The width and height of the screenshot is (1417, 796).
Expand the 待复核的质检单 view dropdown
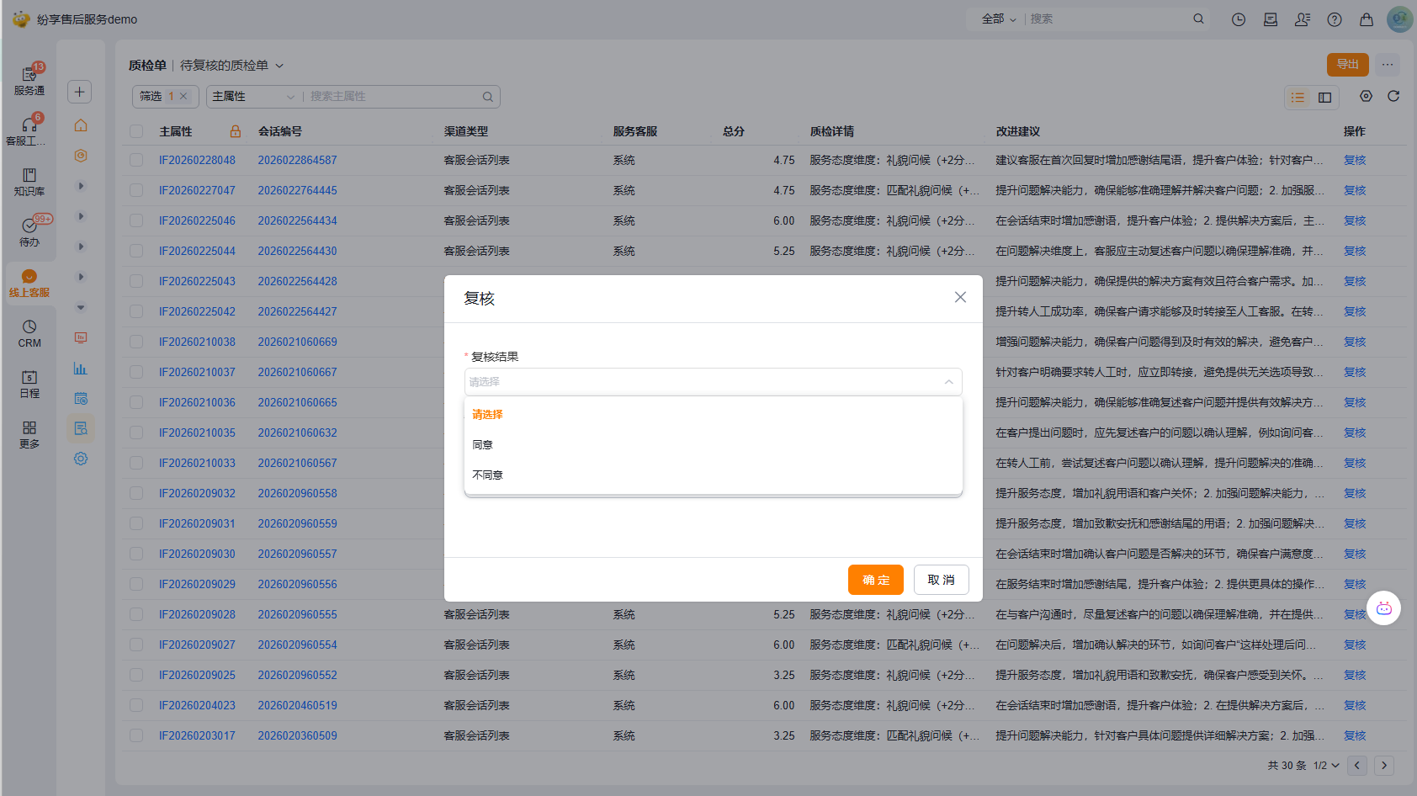click(x=279, y=66)
